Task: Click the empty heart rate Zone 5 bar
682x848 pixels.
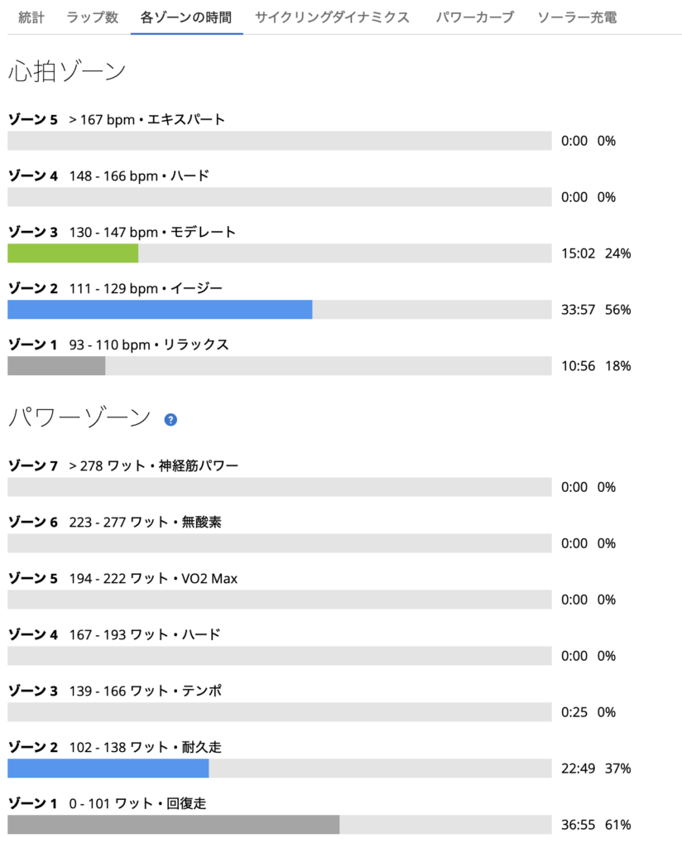Action: click(280, 141)
